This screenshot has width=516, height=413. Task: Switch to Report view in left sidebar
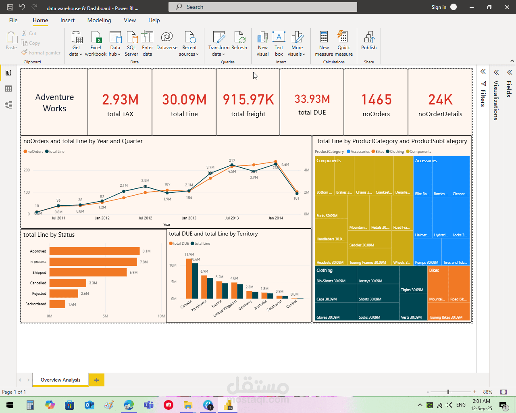pyautogui.click(x=8, y=73)
